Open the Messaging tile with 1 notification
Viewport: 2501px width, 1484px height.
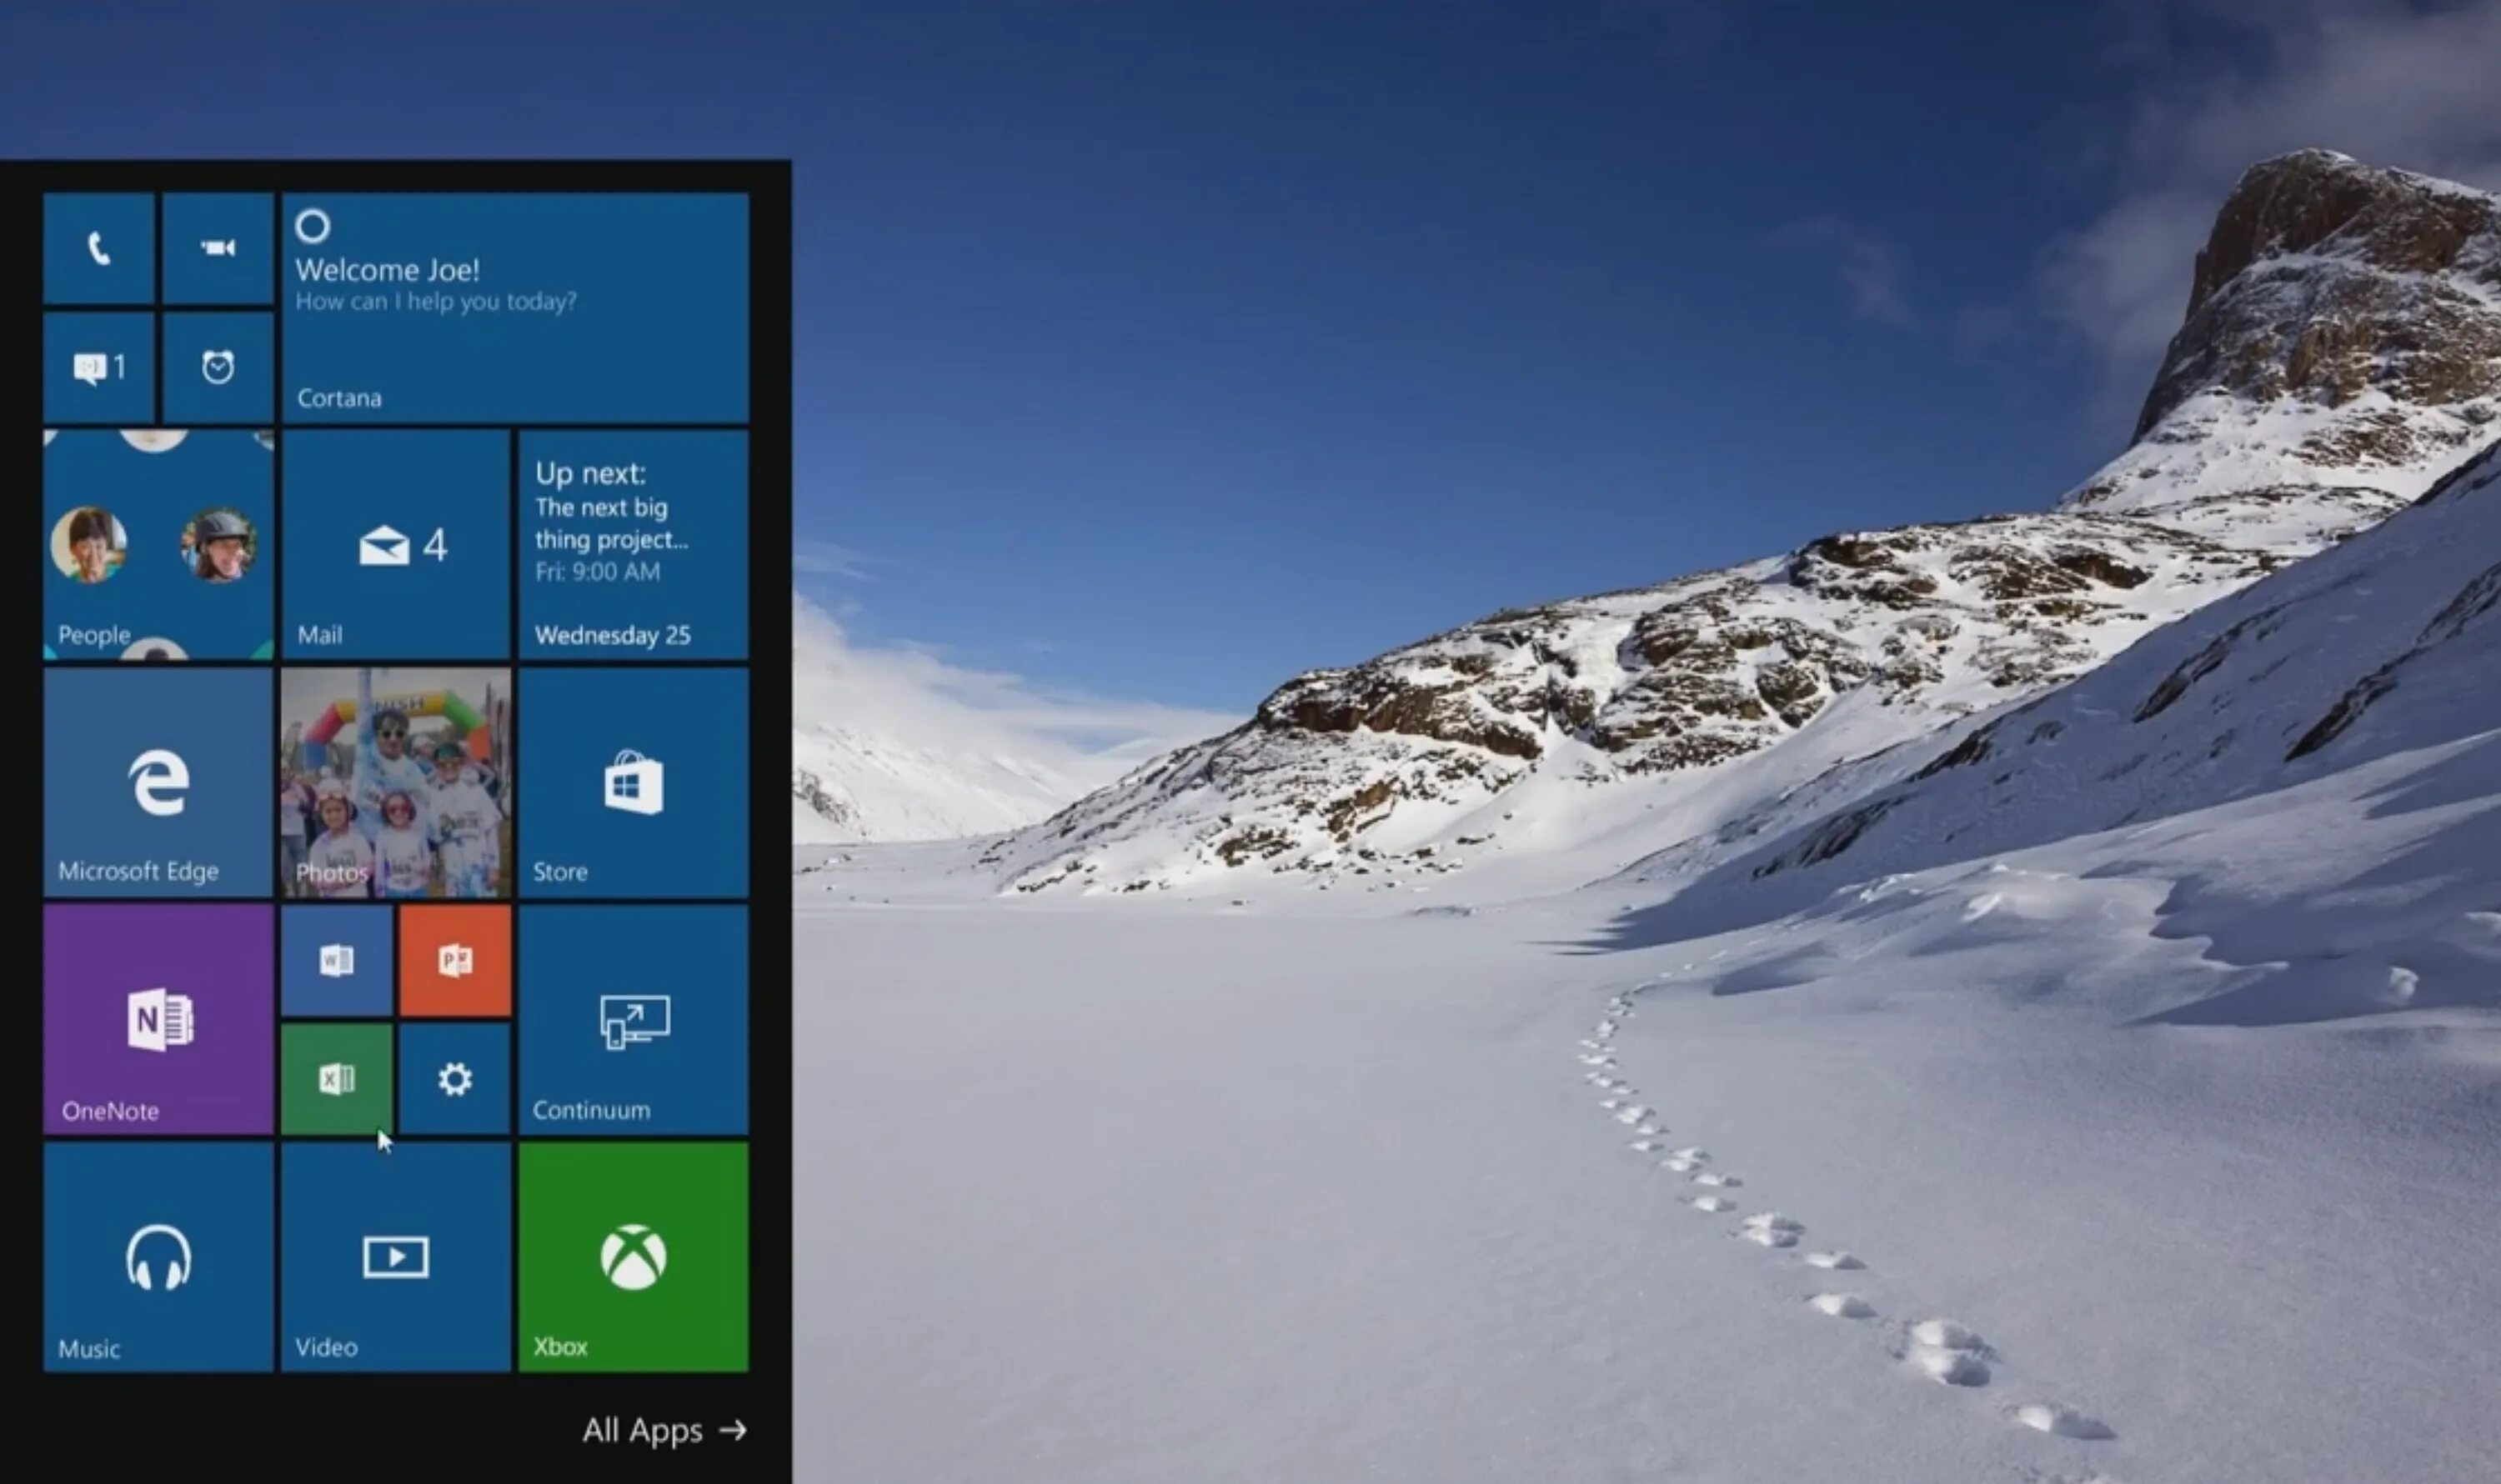(98, 367)
